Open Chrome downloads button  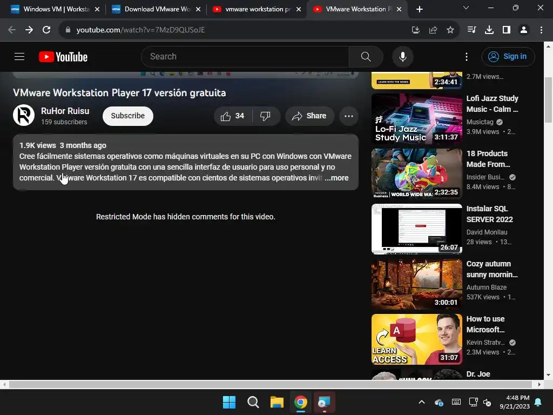489,30
